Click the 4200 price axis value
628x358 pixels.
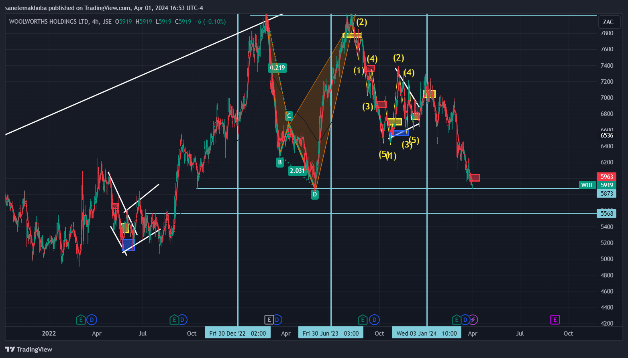(x=607, y=324)
